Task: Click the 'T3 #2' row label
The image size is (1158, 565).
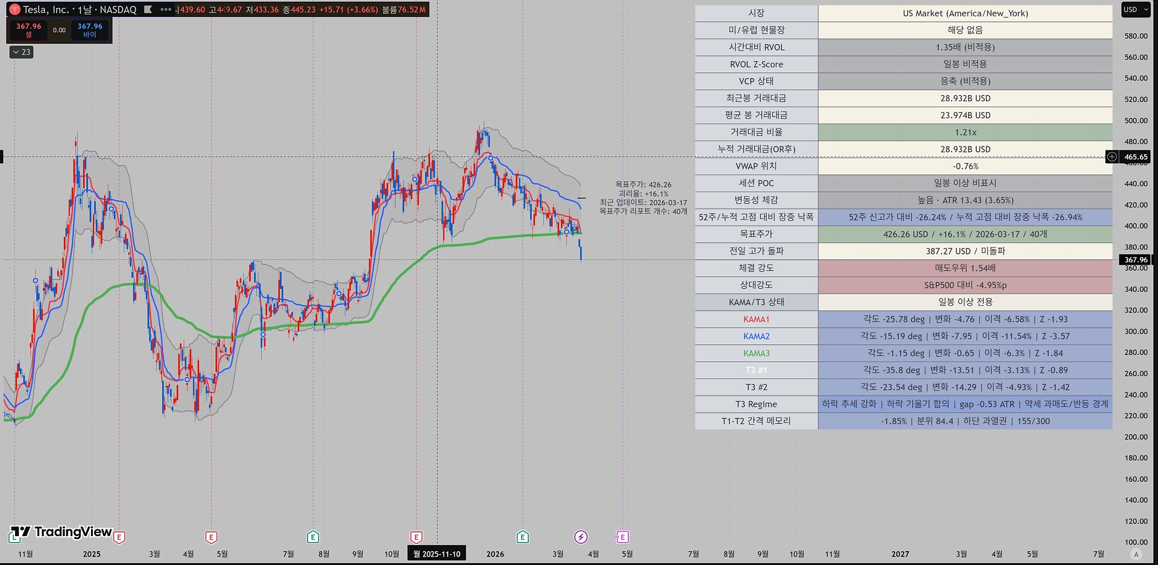Action: (756, 387)
